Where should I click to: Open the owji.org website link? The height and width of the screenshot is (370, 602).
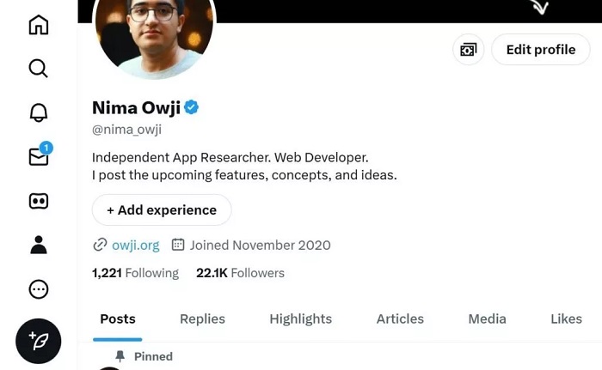135,245
